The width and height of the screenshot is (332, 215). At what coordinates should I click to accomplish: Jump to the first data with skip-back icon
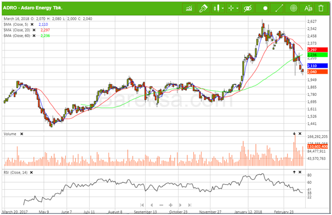point(142,205)
